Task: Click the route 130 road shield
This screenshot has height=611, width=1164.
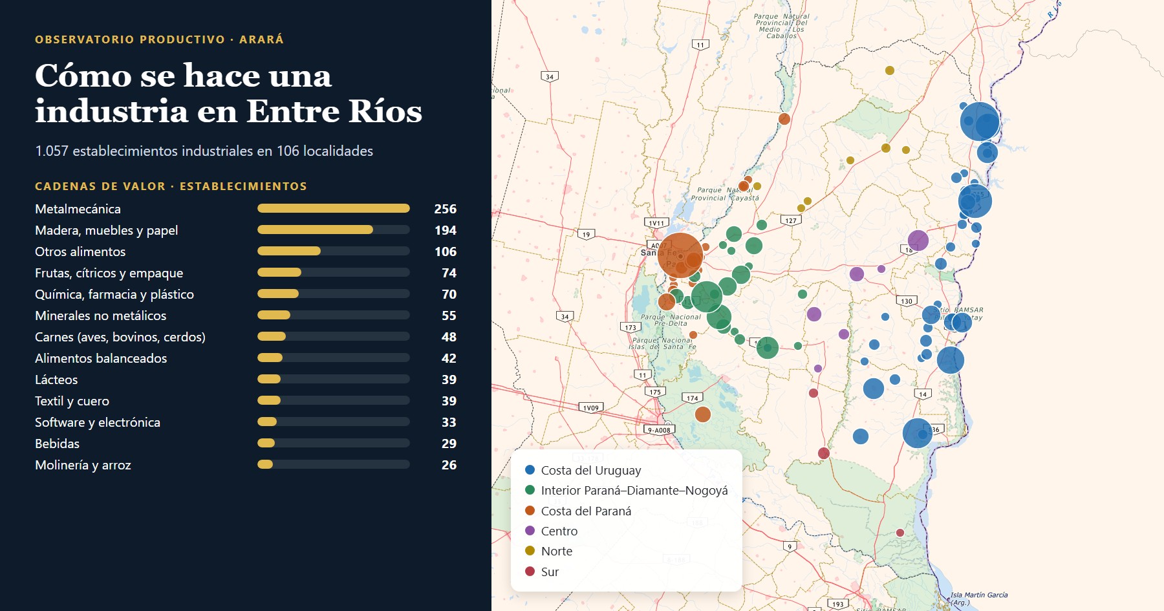Action: point(907,301)
